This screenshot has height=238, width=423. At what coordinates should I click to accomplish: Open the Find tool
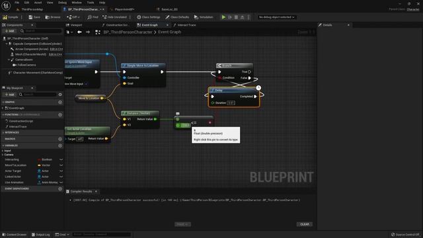(93, 17)
